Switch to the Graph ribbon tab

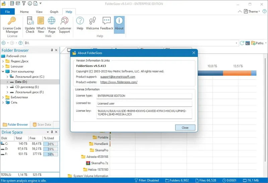54,12
